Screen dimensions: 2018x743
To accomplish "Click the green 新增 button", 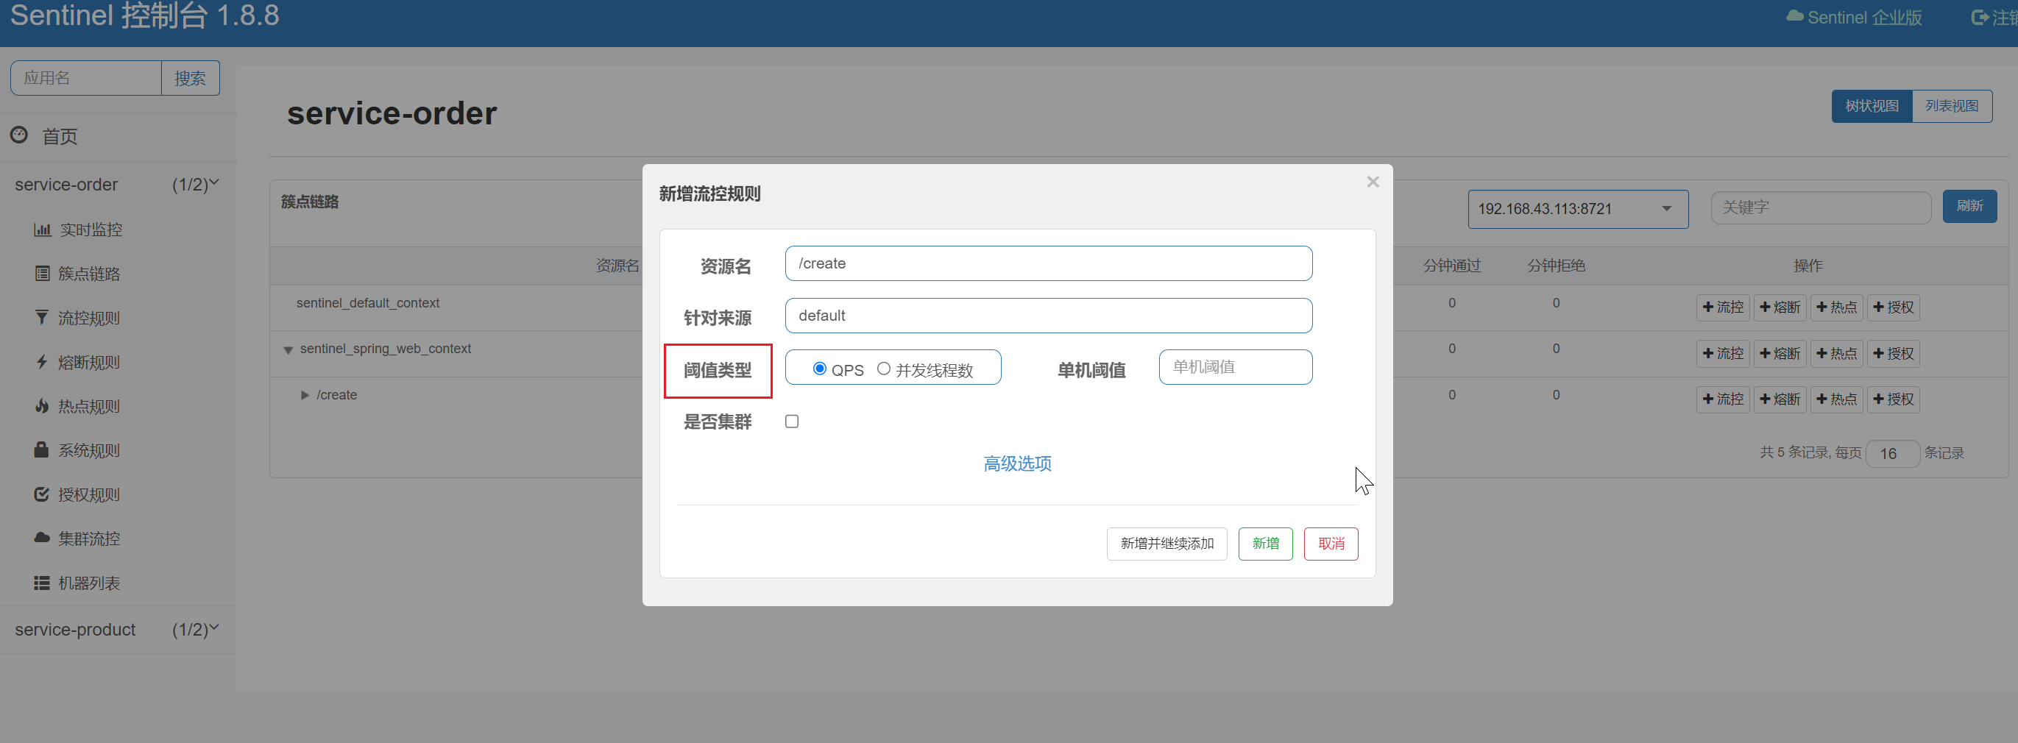I will point(1265,544).
